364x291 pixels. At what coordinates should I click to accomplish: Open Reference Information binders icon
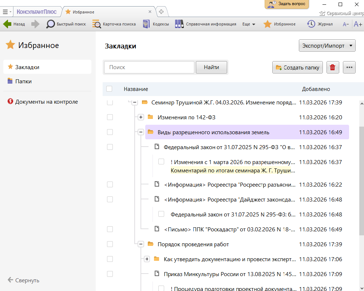pyautogui.click(x=179, y=24)
